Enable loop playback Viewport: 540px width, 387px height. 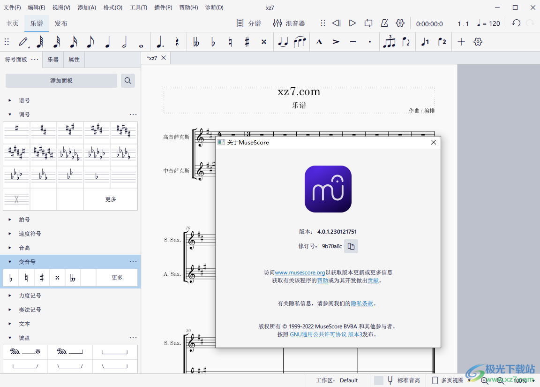point(368,23)
